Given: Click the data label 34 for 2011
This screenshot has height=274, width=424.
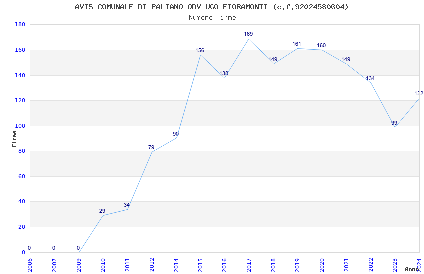Looking at the screenshot, I should coord(127,205).
